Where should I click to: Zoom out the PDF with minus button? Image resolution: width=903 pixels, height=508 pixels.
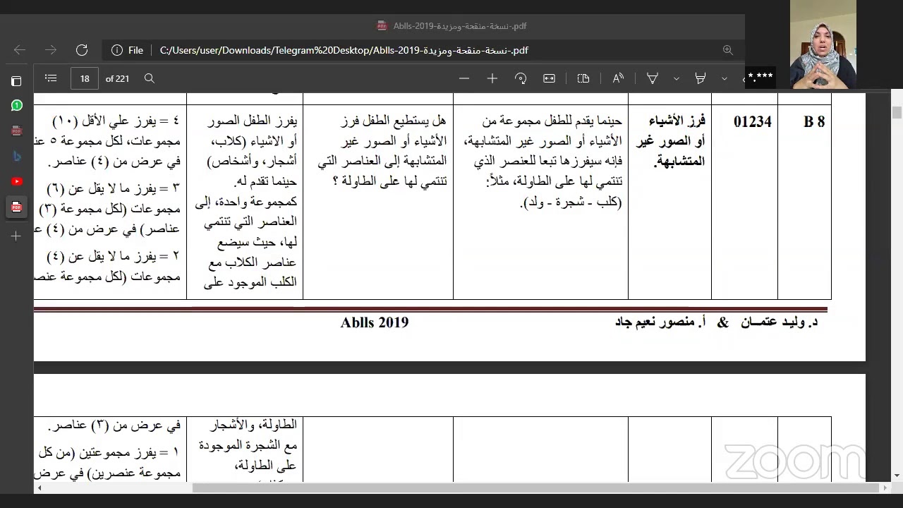464,78
